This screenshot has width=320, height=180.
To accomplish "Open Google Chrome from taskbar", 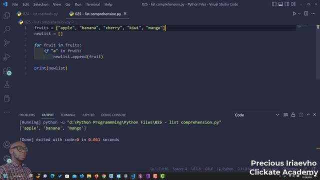I will [x=103, y=176].
